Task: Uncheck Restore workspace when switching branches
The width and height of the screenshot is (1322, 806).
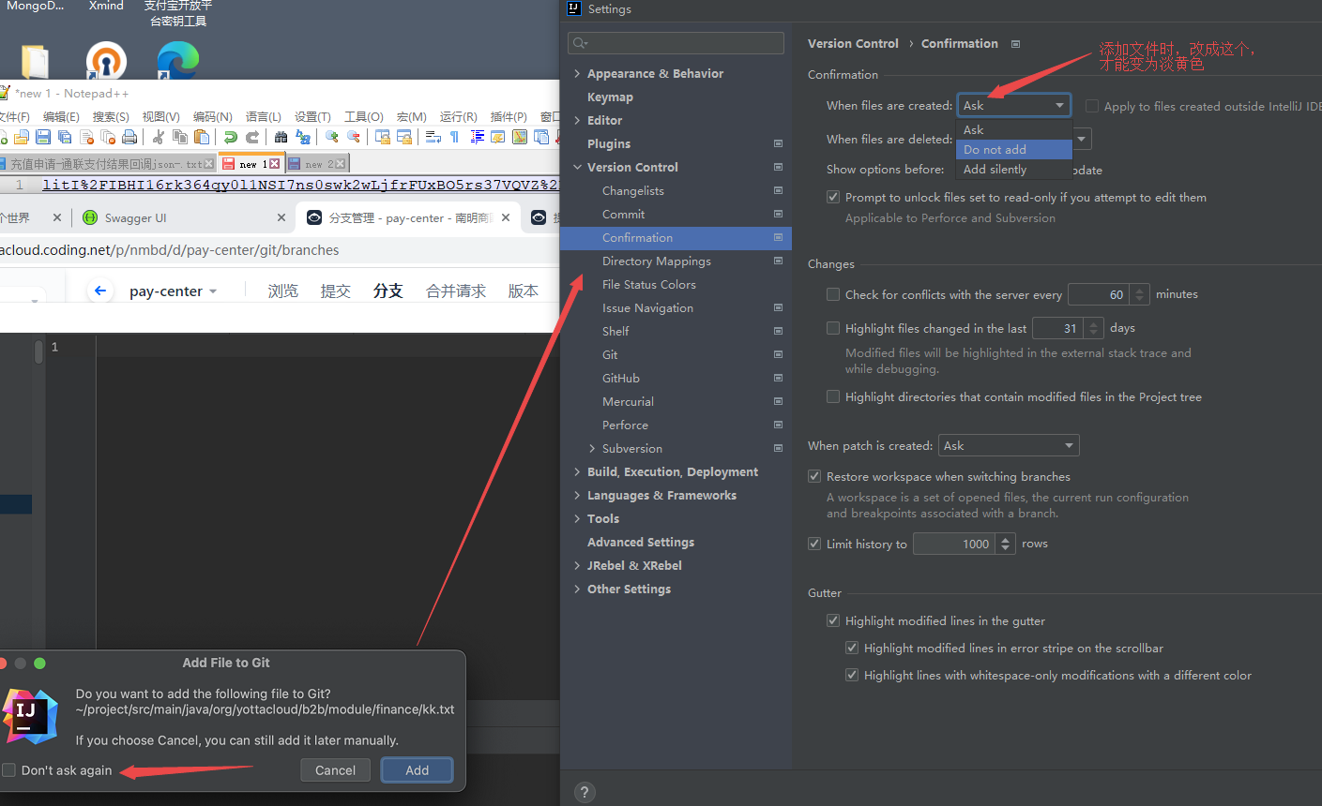Action: (814, 476)
